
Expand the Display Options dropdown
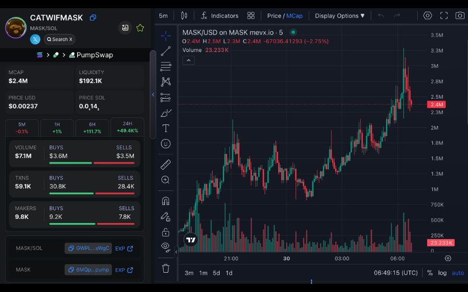coord(340,16)
